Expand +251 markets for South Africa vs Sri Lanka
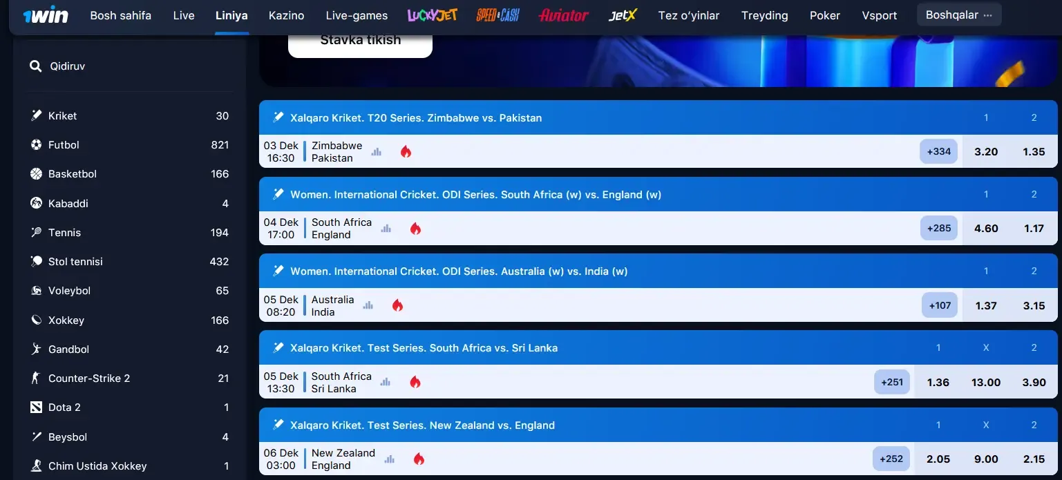The height and width of the screenshot is (480, 1062). (891, 382)
